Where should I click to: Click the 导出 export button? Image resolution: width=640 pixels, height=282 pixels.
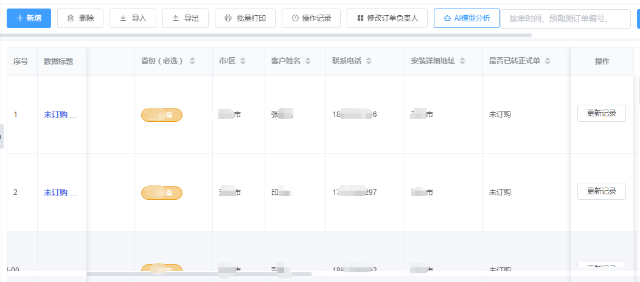tap(186, 18)
